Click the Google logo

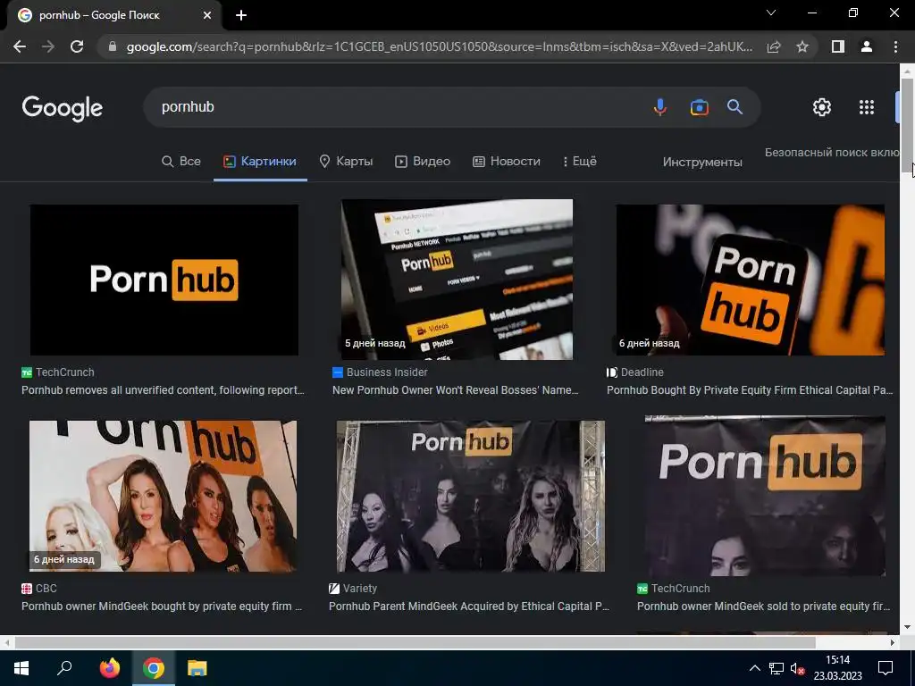(x=63, y=108)
